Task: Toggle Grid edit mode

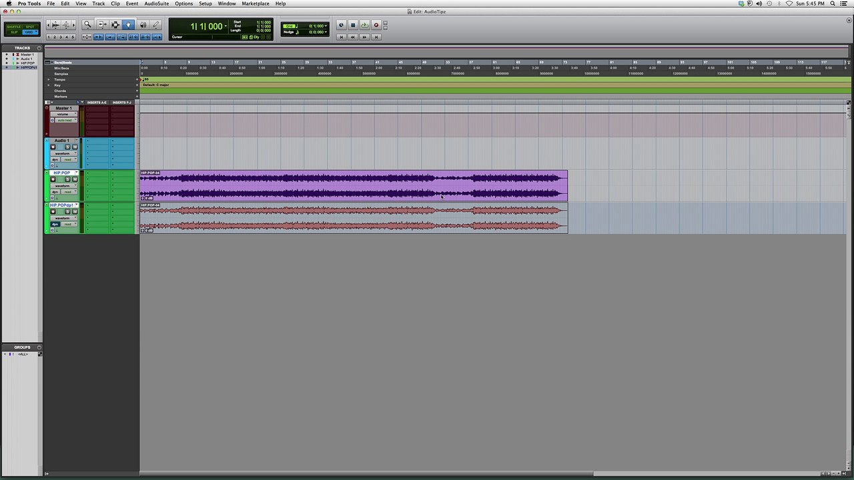Action: pyautogui.click(x=30, y=32)
